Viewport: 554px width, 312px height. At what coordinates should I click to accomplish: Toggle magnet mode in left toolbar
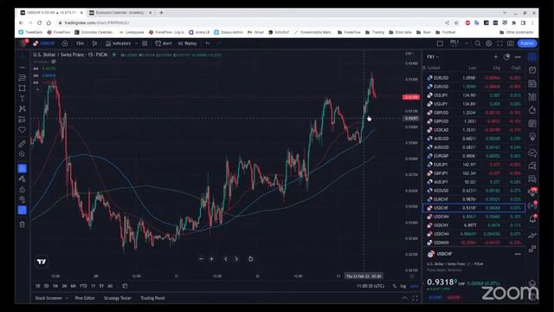click(x=23, y=168)
